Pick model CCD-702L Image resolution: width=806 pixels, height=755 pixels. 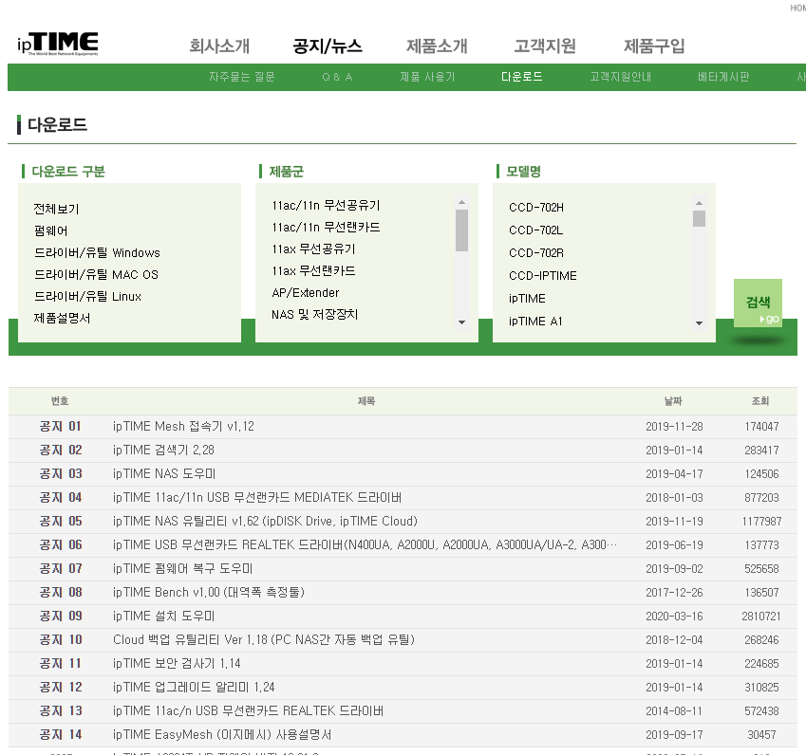[x=535, y=230]
